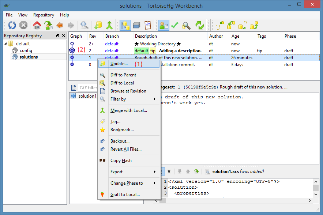This screenshot has height=215, width=323.
Task: Open the Repository menu
Action: pyautogui.click(x=44, y=15)
